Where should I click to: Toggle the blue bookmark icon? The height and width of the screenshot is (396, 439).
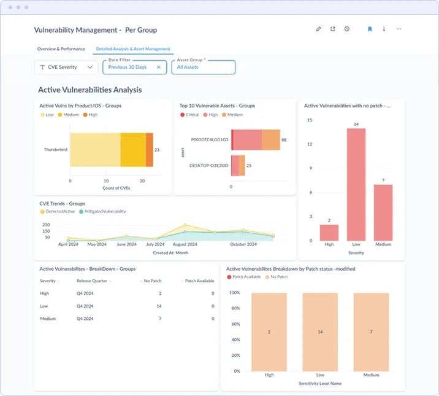pyautogui.click(x=370, y=29)
